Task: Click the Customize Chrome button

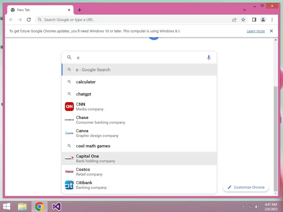Action: tap(246, 187)
